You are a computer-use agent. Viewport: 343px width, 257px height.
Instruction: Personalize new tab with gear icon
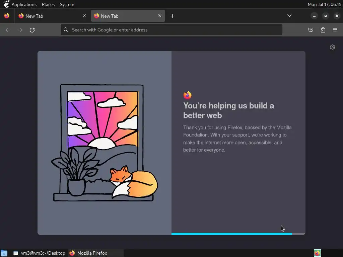pyautogui.click(x=333, y=47)
